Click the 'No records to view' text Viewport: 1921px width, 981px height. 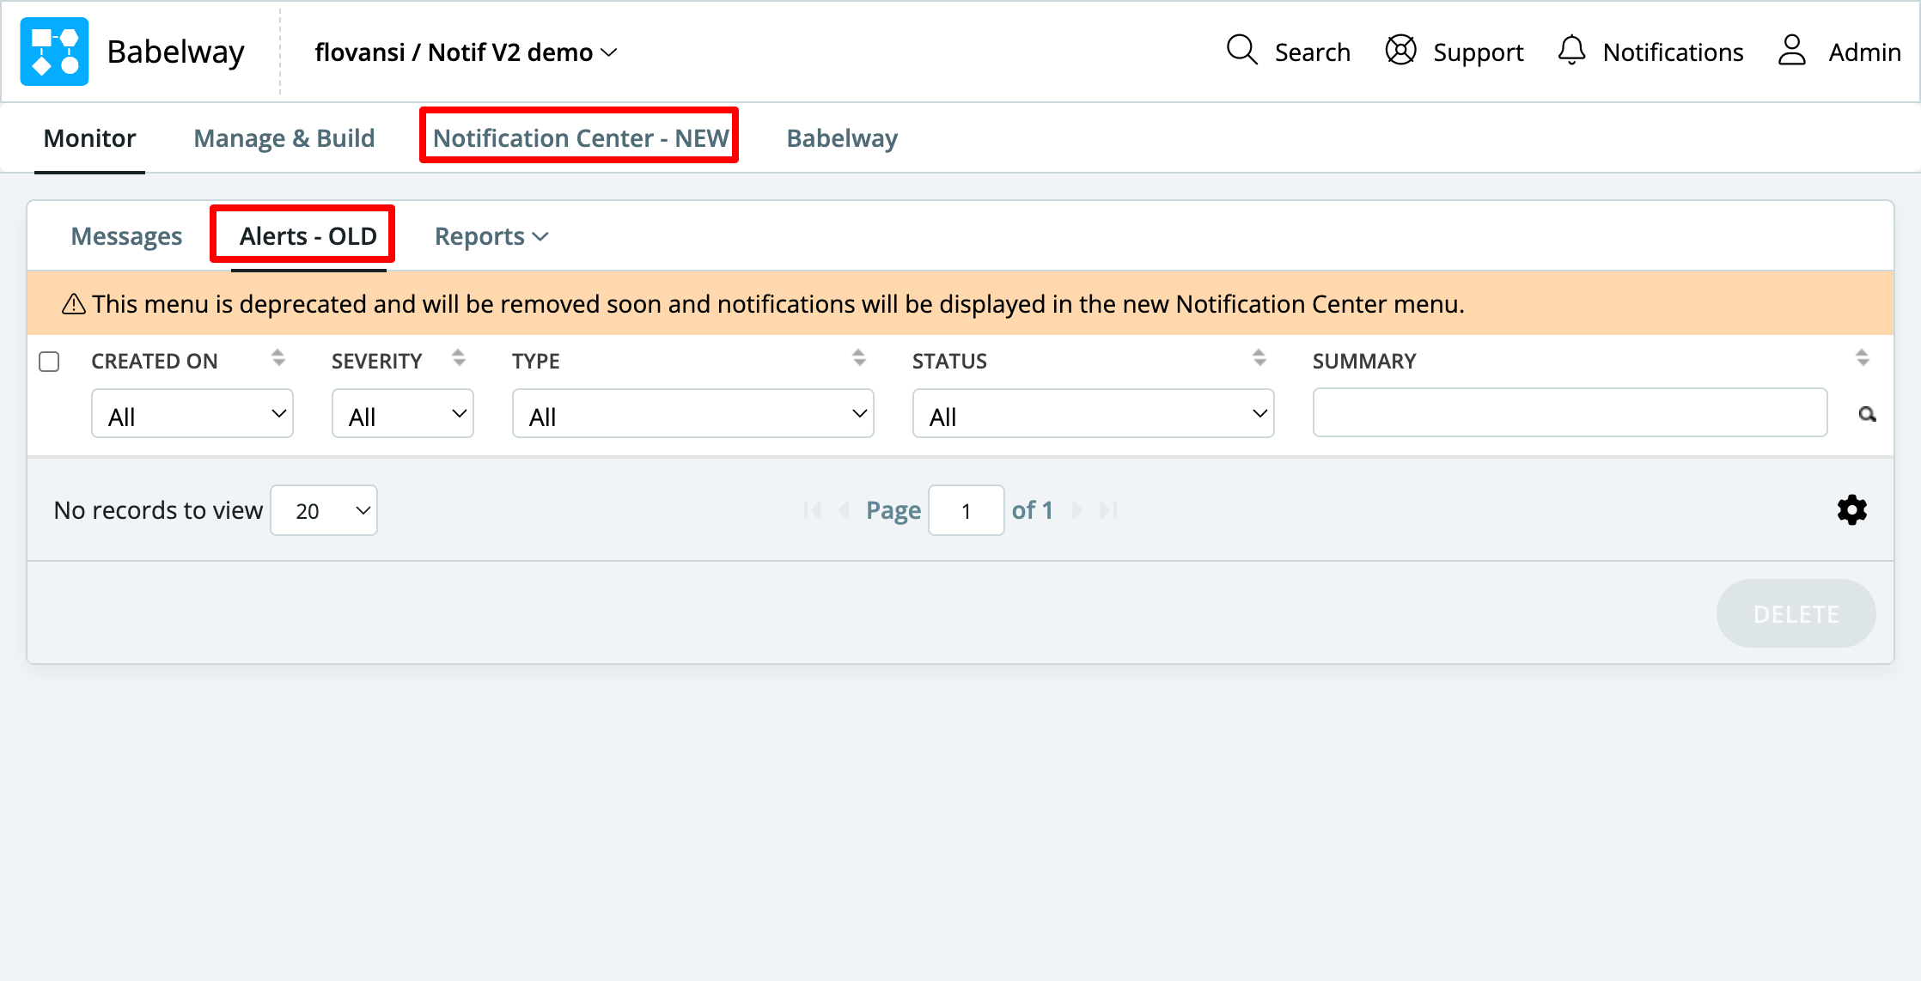[158, 510]
